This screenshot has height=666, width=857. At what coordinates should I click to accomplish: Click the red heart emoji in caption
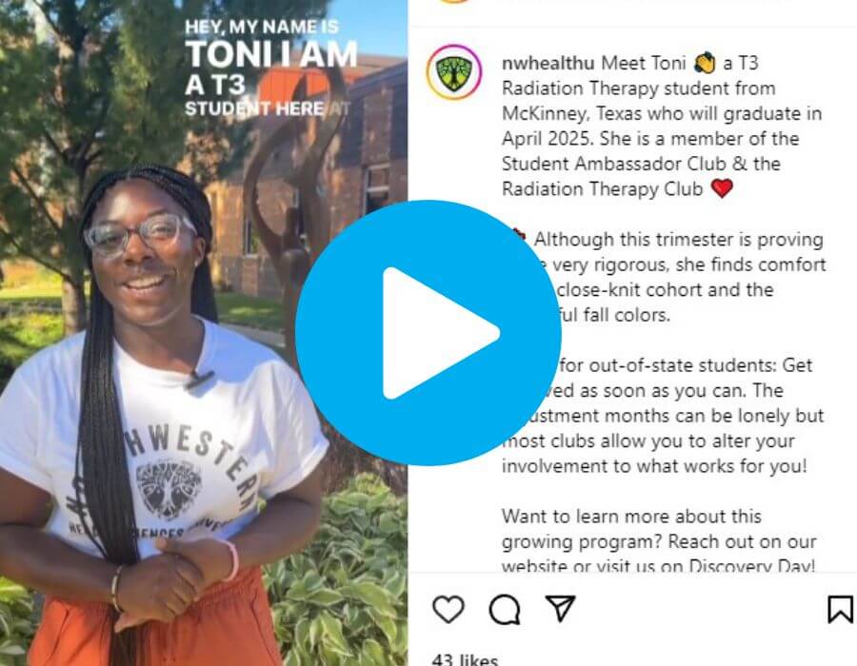(x=722, y=188)
